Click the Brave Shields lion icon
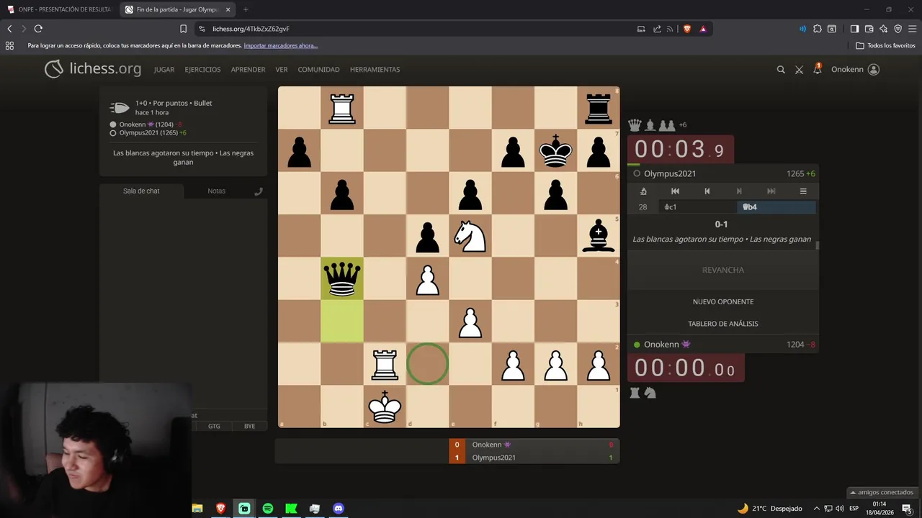The width and height of the screenshot is (922, 518). [686, 29]
